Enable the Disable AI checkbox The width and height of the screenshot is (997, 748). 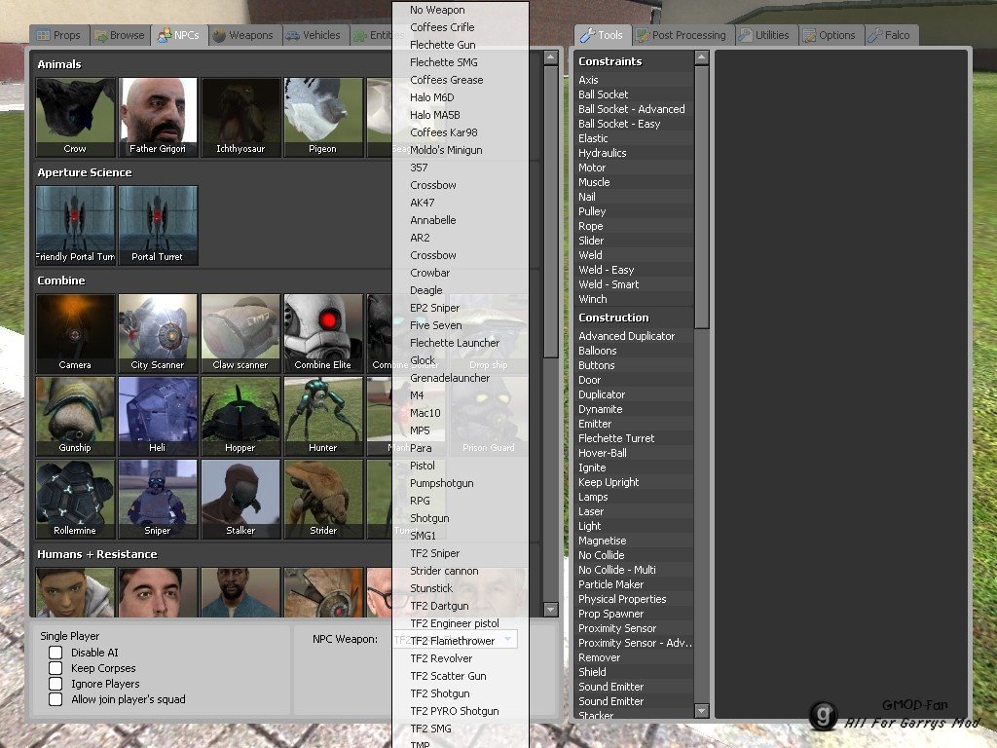55,653
